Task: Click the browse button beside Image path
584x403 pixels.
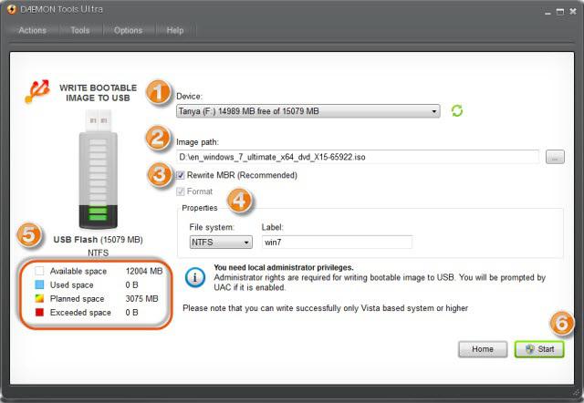Action: coord(555,157)
